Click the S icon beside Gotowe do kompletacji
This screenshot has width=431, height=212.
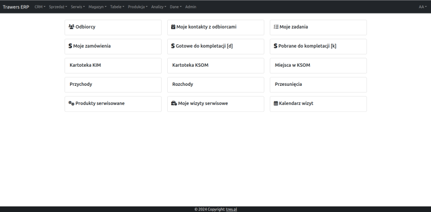coord(173,46)
